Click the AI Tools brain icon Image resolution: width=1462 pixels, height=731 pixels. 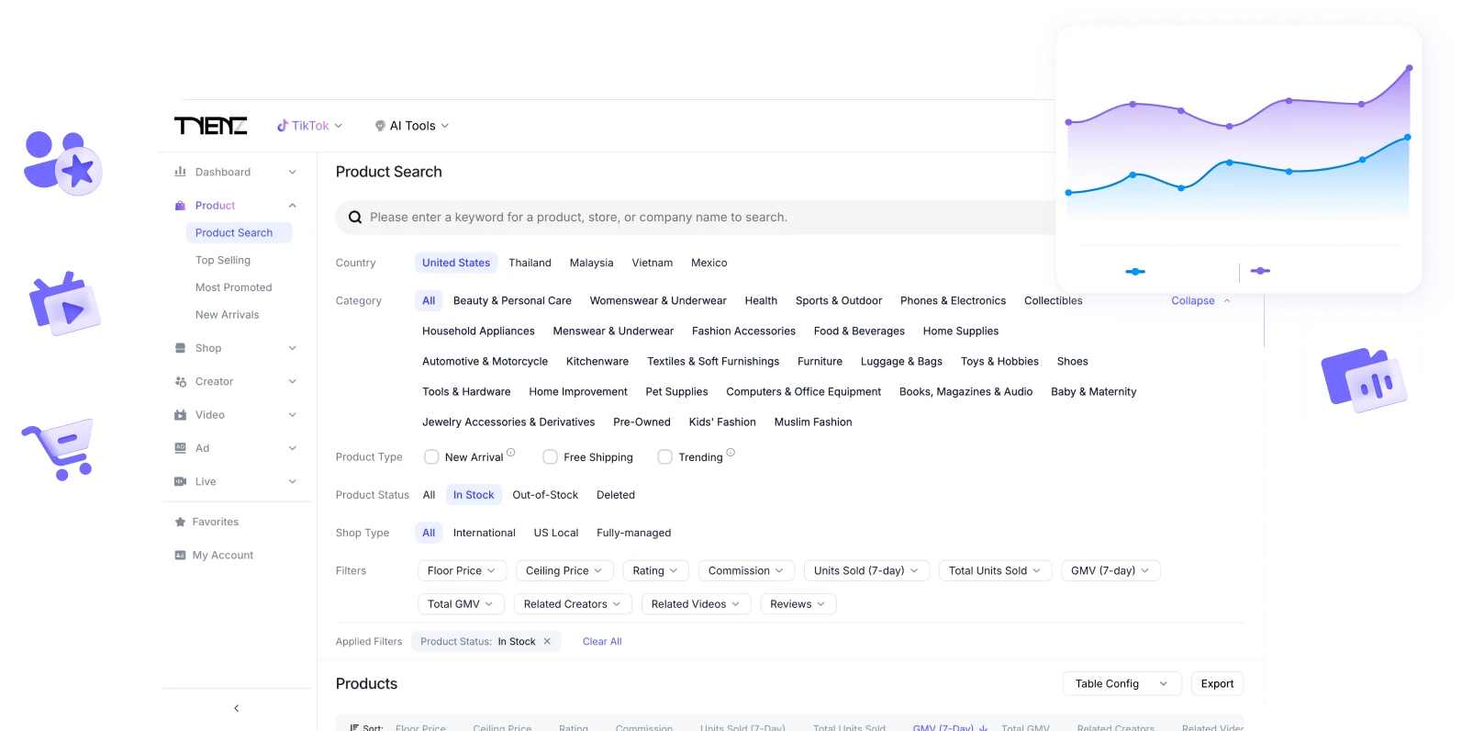[380, 126]
